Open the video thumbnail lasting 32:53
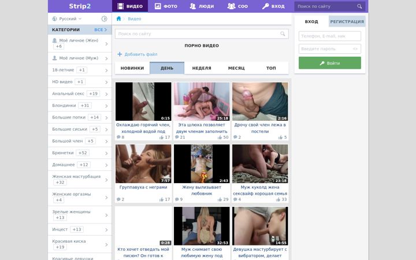 pos(202,226)
